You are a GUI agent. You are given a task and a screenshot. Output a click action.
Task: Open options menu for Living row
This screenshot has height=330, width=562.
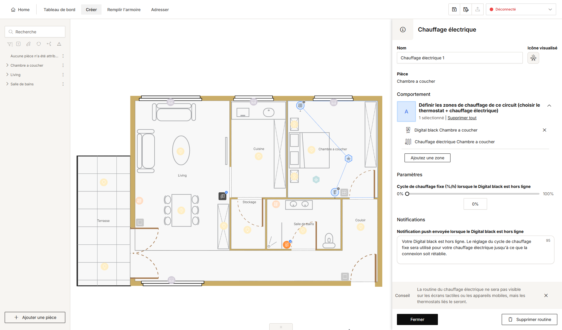(x=63, y=75)
